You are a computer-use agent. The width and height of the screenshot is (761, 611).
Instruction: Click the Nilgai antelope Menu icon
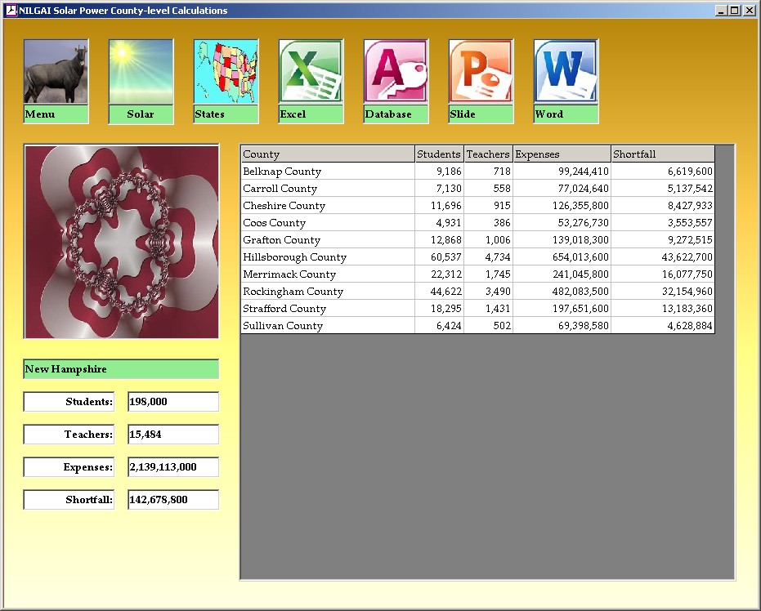pyautogui.click(x=56, y=72)
